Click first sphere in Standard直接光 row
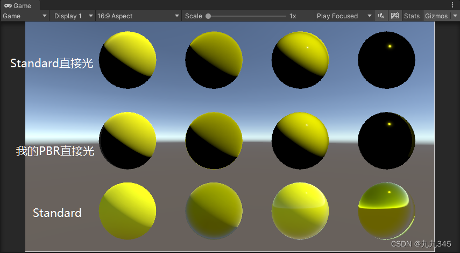 click(x=128, y=60)
